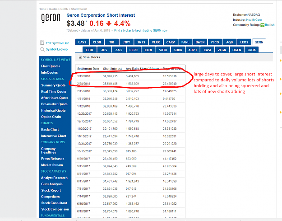Open Stock Consultant in the sidebar

coord(54,203)
